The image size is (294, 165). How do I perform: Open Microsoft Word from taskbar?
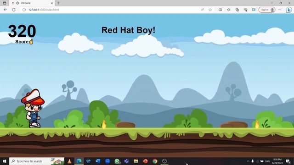click(x=98, y=161)
